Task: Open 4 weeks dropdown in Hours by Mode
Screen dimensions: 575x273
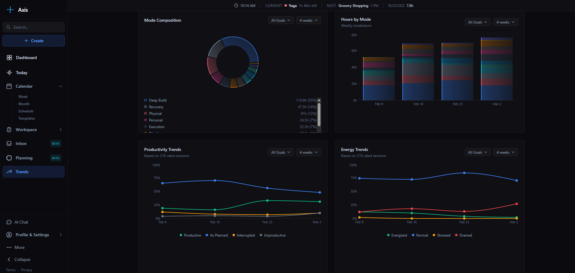Action: click(505, 22)
